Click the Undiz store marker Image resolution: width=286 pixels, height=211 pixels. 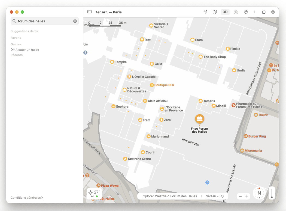click(234, 70)
